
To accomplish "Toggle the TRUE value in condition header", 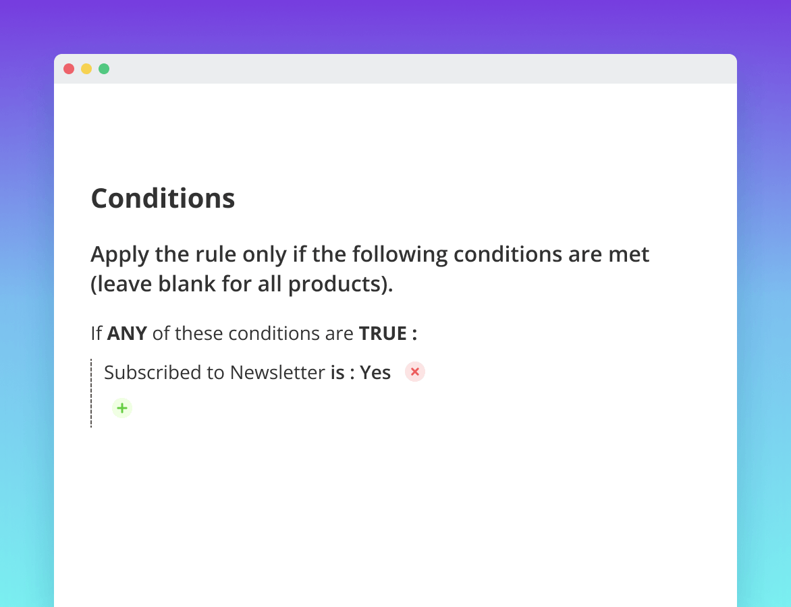I will (x=383, y=333).
